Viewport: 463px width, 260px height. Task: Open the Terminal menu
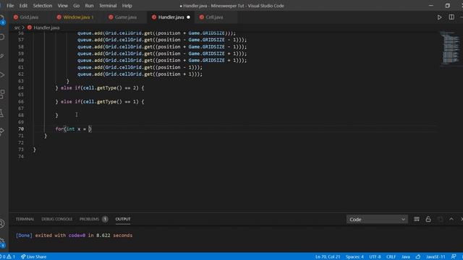pyautogui.click(x=108, y=6)
